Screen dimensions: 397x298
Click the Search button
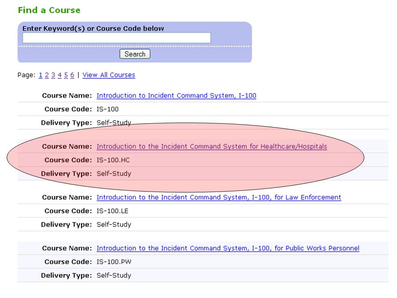(135, 54)
